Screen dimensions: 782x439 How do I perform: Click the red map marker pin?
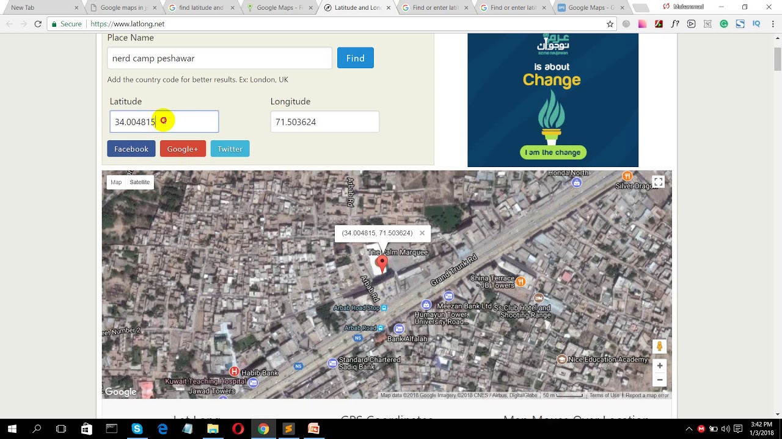point(382,264)
